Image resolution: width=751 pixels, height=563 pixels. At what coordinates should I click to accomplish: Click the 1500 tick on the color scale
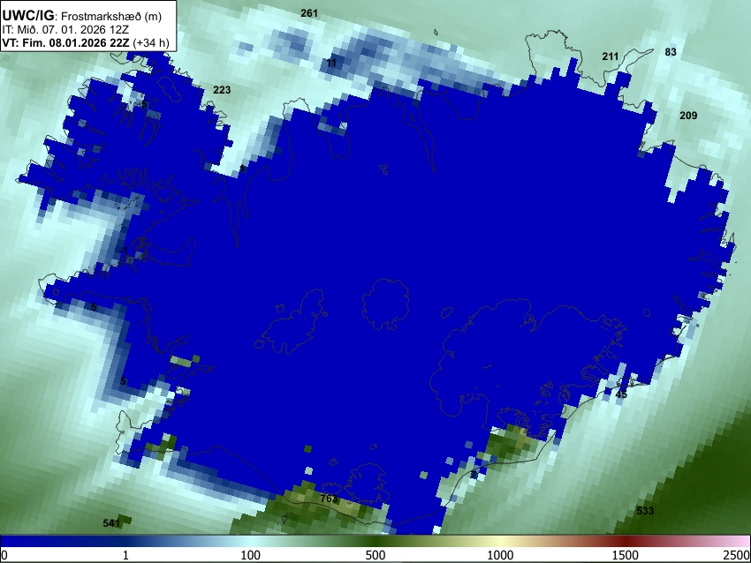(x=626, y=555)
